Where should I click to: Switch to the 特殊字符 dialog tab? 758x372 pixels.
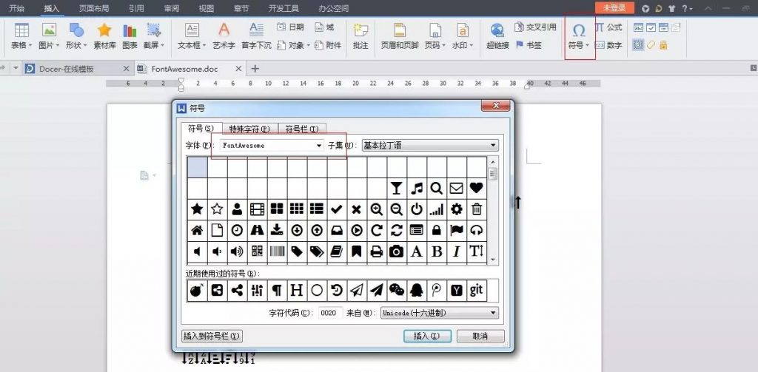pos(250,129)
